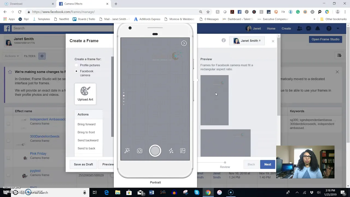Click the flip camera icon in phone preview
This screenshot has height=197, width=350.
140,151
